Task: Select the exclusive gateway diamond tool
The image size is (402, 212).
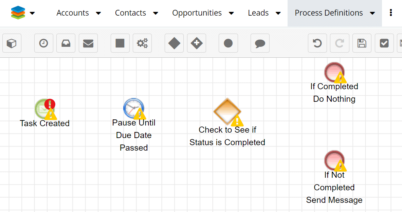Action: pos(174,43)
